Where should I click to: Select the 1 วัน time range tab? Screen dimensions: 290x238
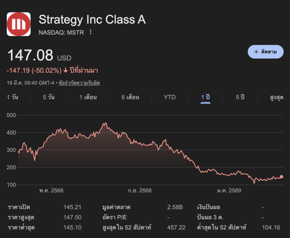(x=12, y=97)
